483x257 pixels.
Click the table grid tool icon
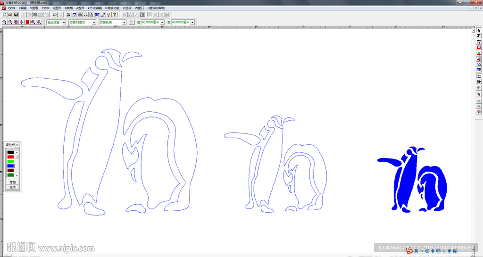coord(479,70)
